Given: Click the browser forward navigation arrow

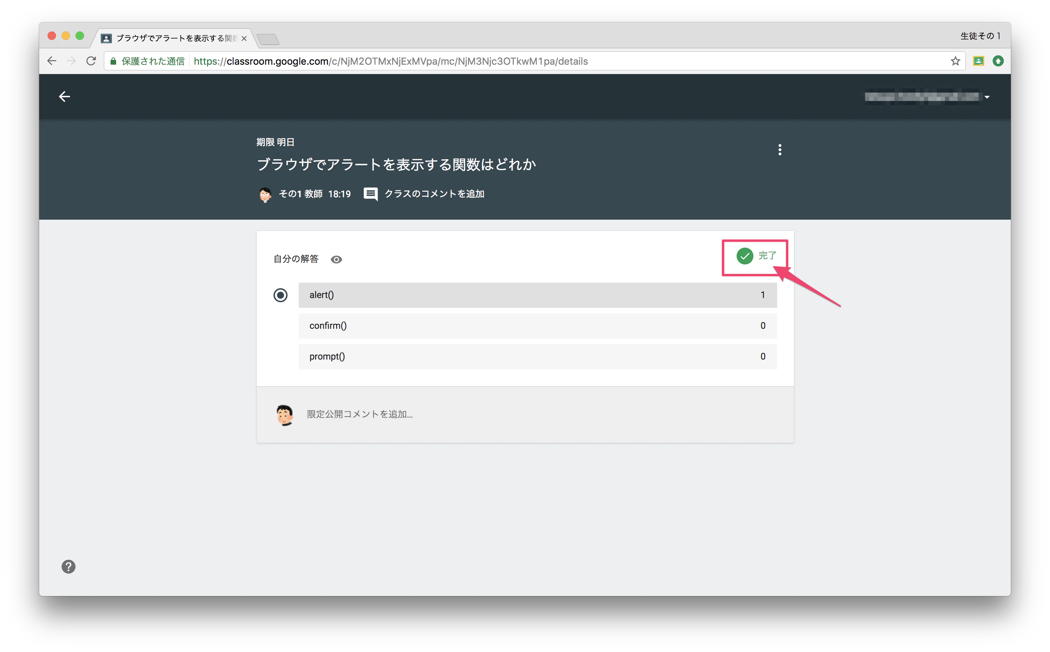Looking at the screenshot, I should [x=72, y=61].
